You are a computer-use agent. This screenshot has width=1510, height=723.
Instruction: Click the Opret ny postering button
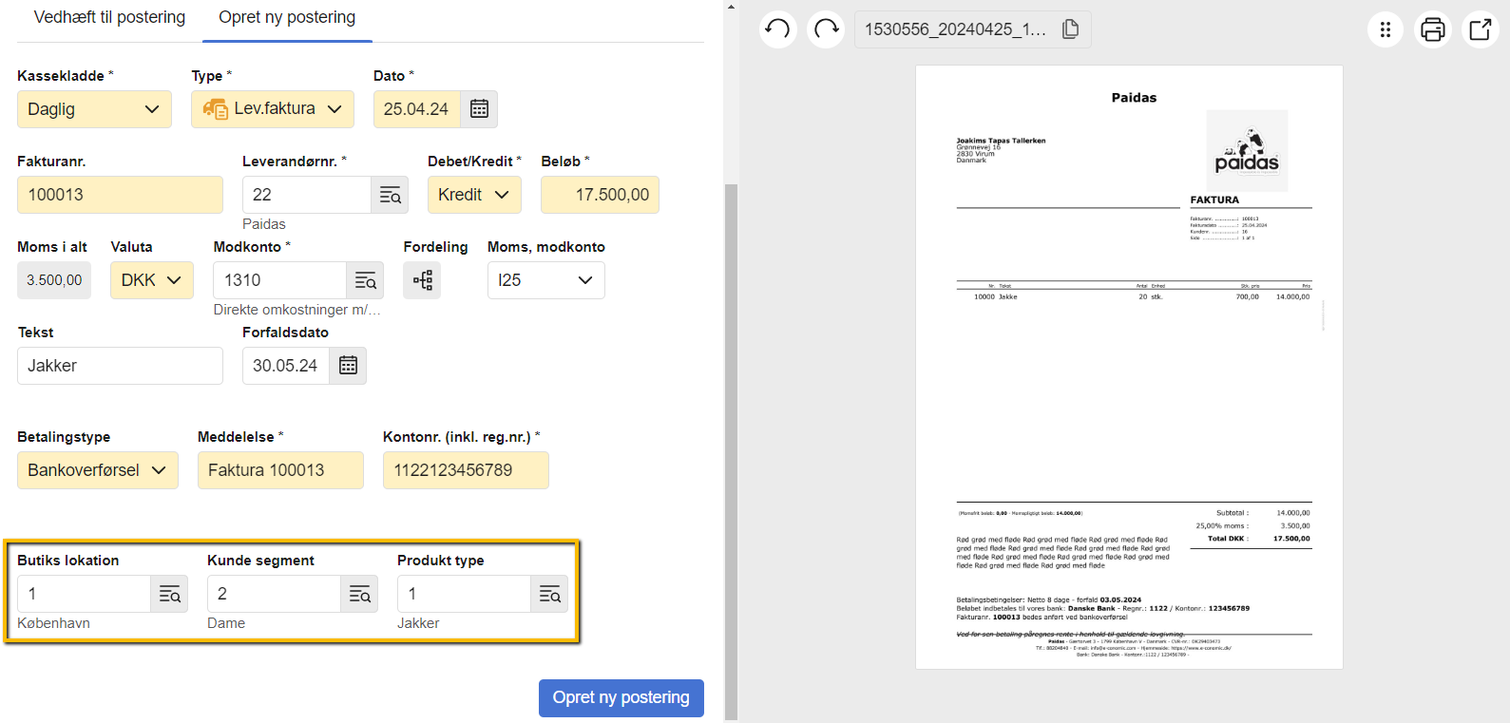tap(621, 697)
